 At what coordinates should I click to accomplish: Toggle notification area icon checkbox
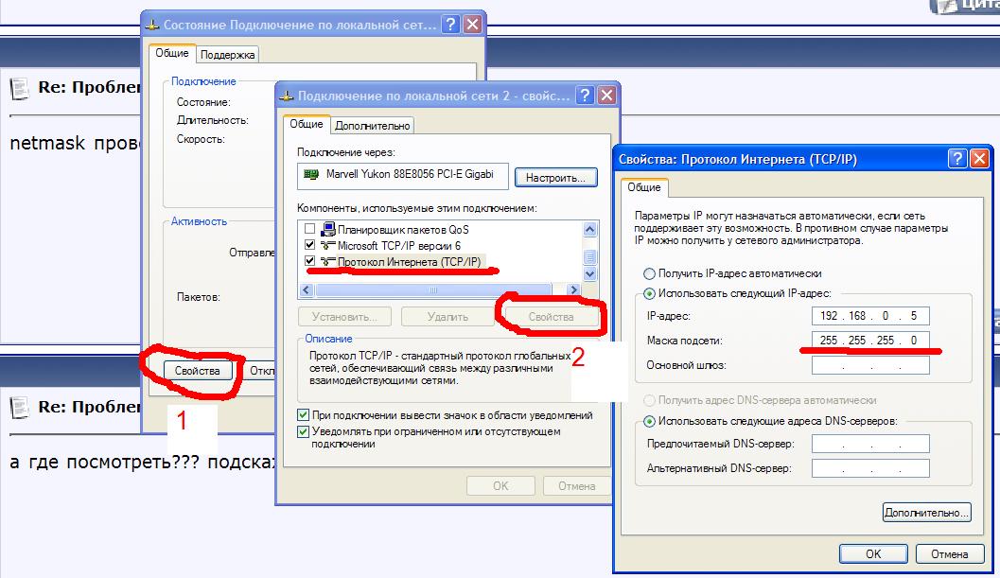pos(304,414)
